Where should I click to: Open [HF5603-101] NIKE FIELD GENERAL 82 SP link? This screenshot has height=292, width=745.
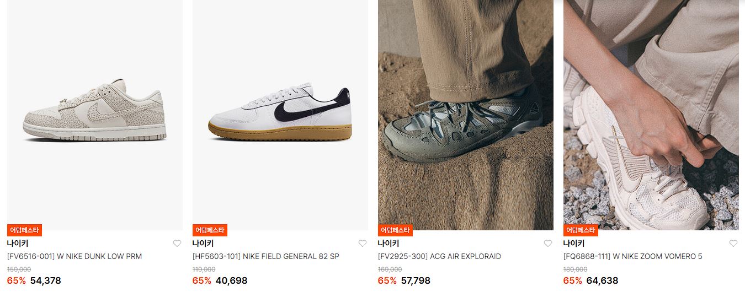coord(266,256)
